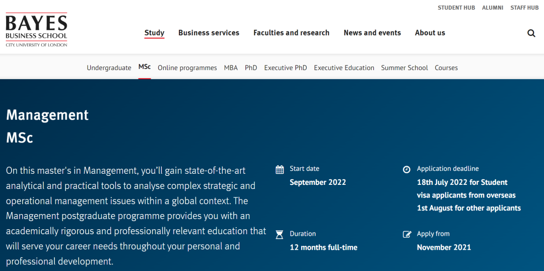Open the Staff Hub link
The width and height of the screenshot is (544, 271).
(x=524, y=8)
